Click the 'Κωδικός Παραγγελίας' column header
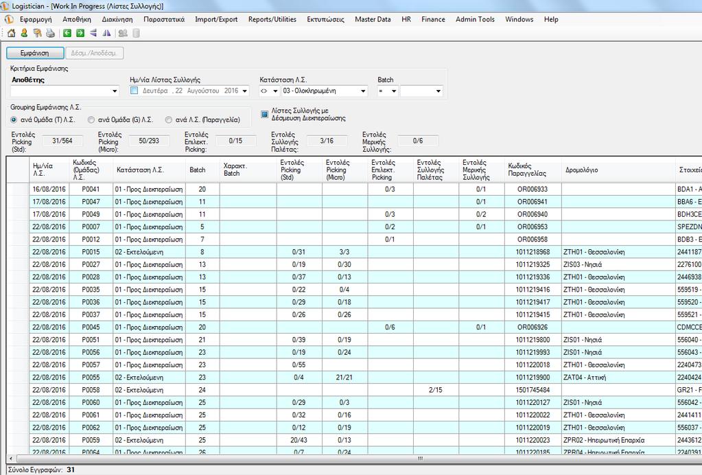The width and height of the screenshot is (702, 475). [x=533, y=170]
